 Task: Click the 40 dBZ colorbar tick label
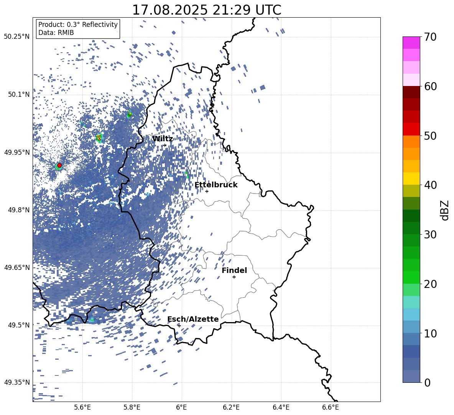tap(430, 185)
